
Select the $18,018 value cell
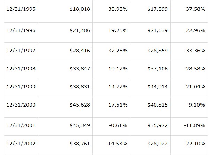[x=80, y=9]
